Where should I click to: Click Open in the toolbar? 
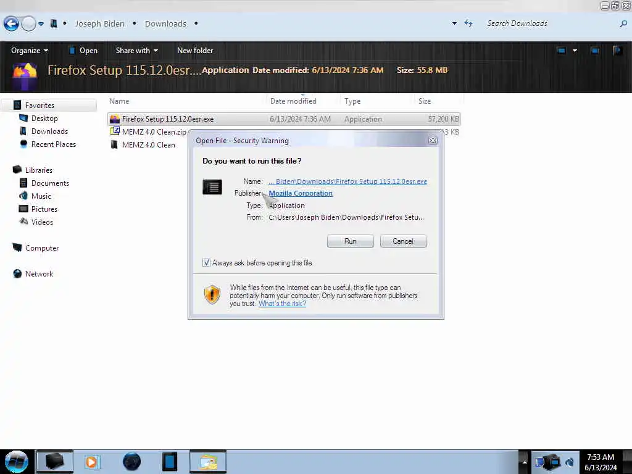click(x=83, y=51)
